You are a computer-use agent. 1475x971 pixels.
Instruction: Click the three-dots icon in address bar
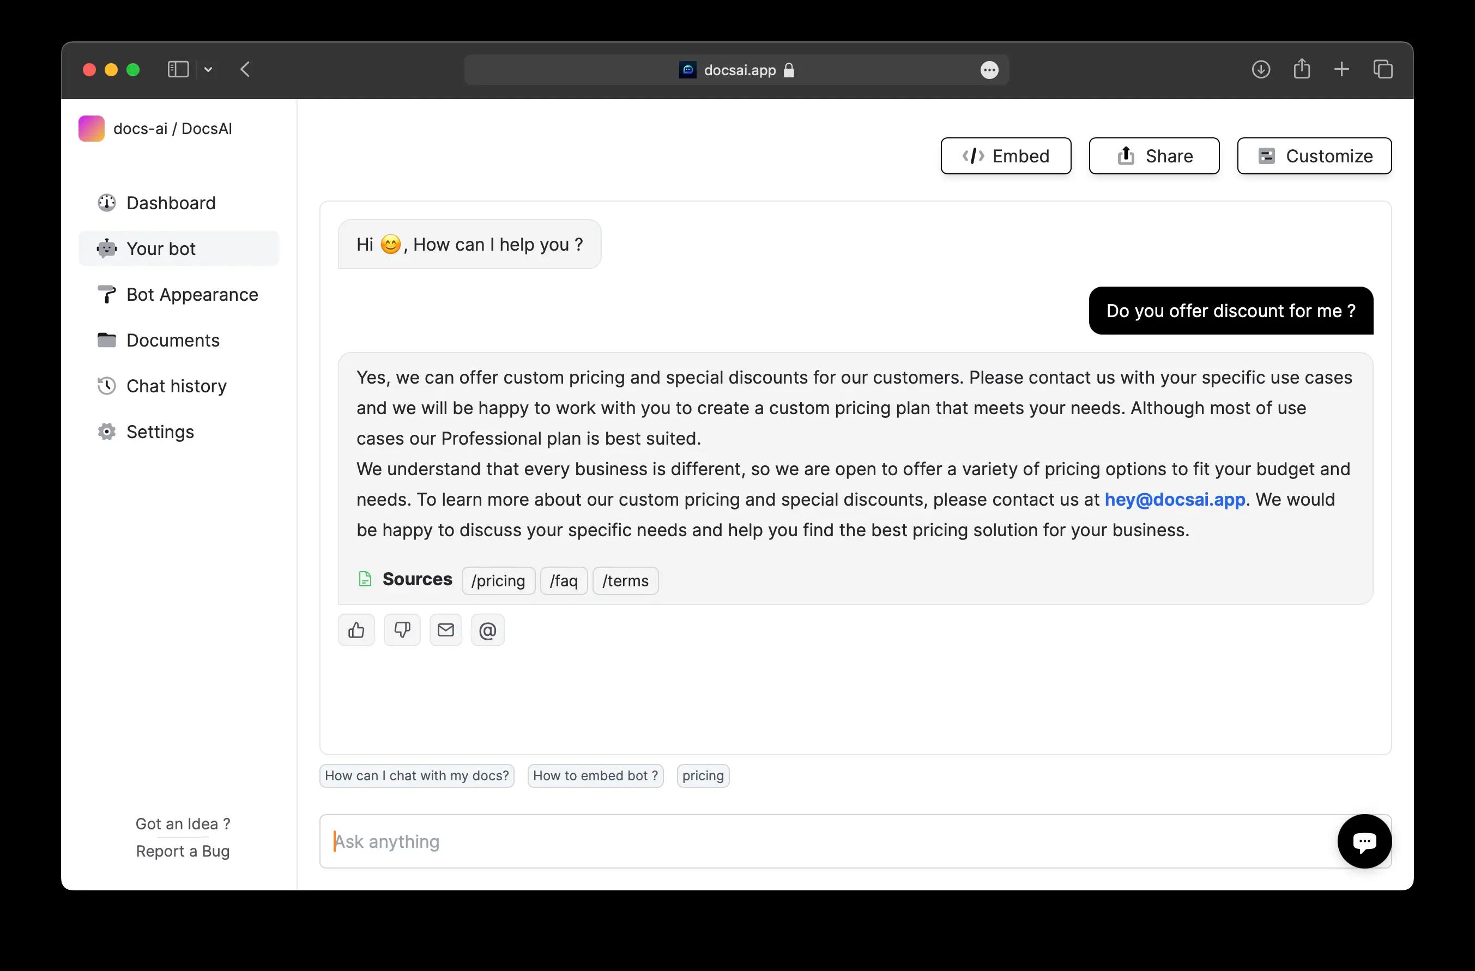point(989,70)
